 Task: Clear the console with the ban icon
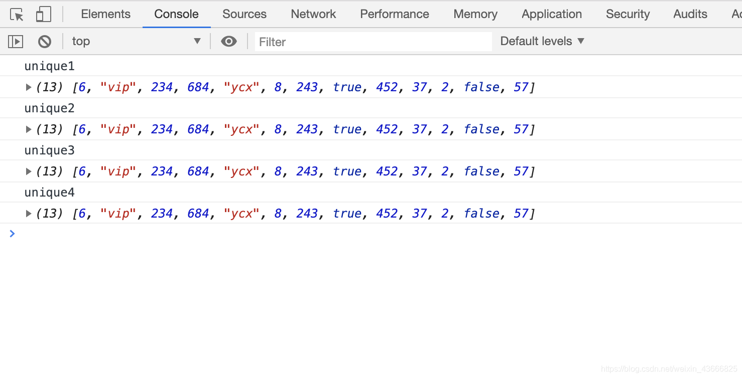coord(45,42)
